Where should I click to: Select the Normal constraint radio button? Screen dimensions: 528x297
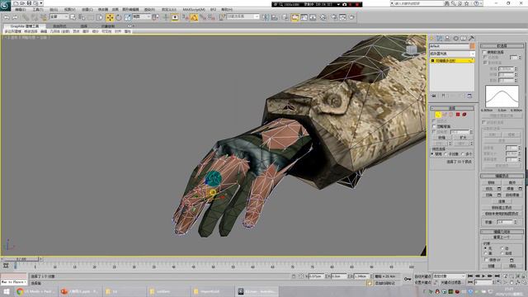pos(502,253)
